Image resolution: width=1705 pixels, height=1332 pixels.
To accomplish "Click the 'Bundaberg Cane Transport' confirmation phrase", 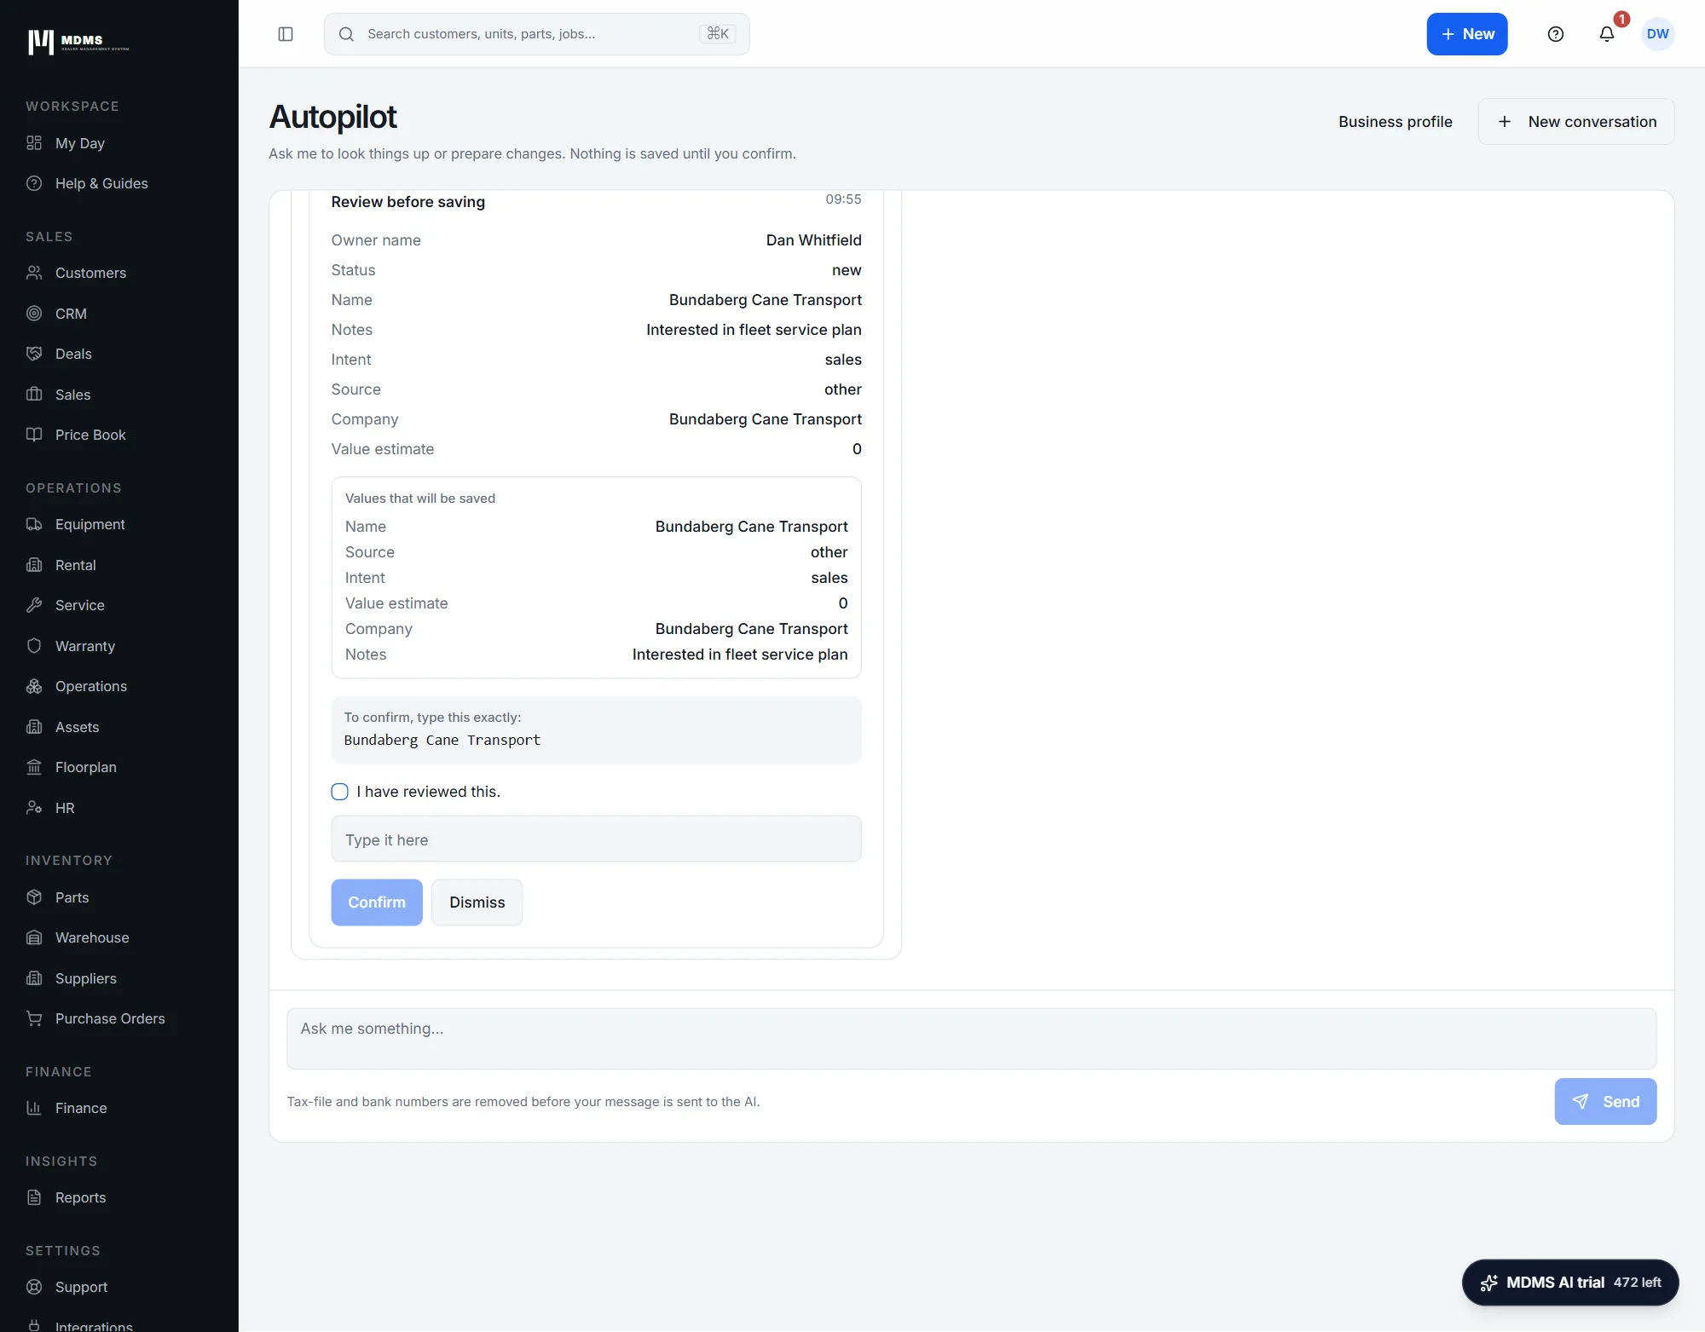I will [x=442, y=740].
